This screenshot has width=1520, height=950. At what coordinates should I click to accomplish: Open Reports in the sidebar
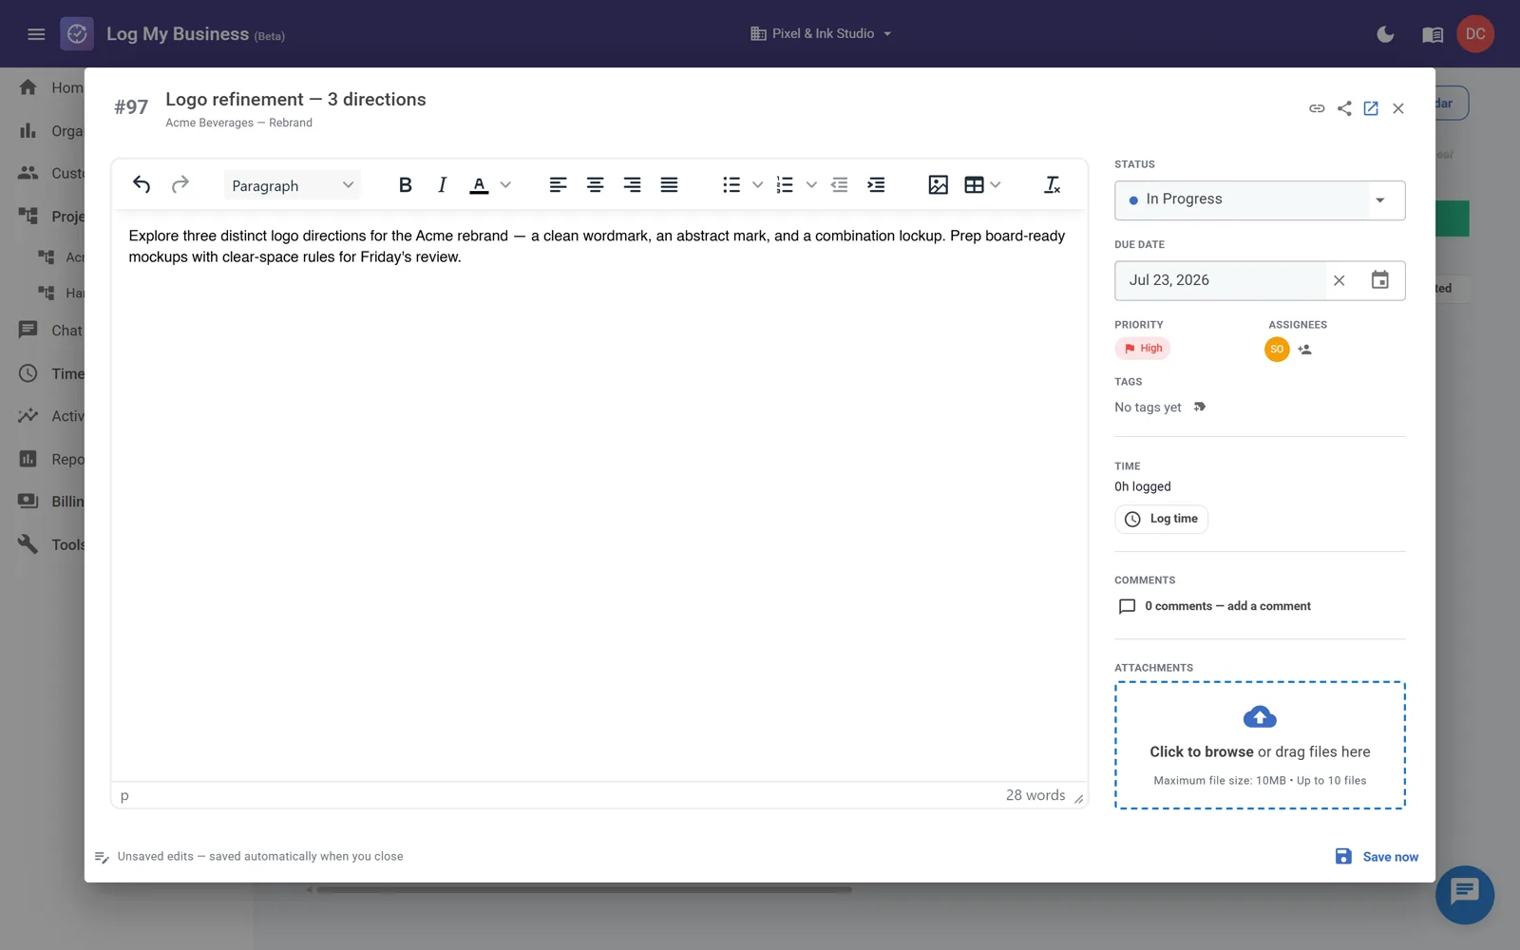coord(51,459)
